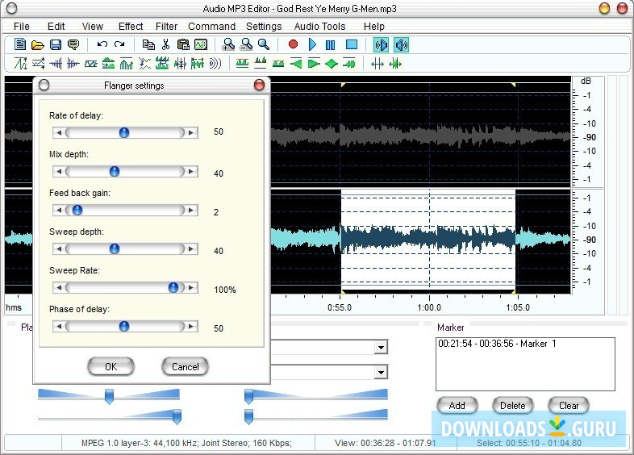Click the Cut scissors icon
This screenshot has height=455, width=634.
[x=165, y=45]
